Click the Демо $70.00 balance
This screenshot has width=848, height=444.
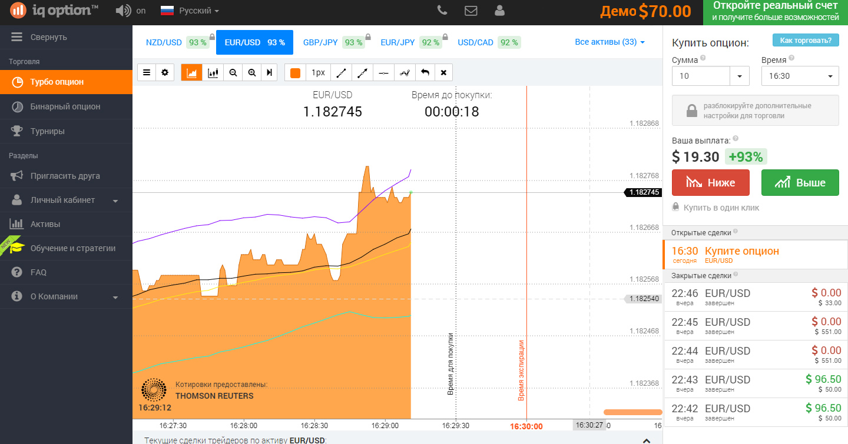(645, 11)
